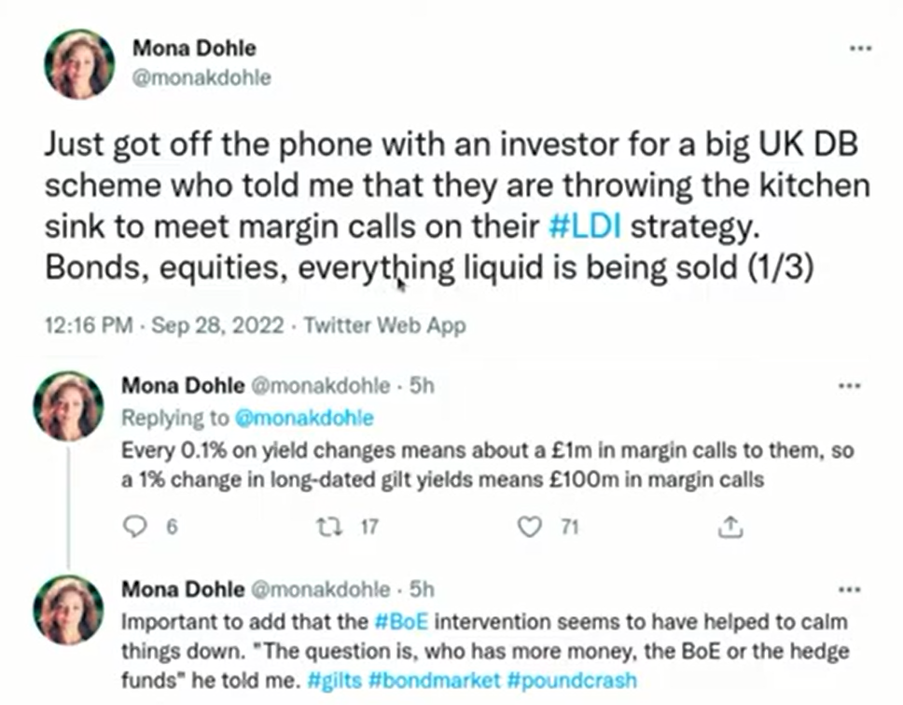
Task: Open the avatar beside the BoE reply
Action: (68, 610)
